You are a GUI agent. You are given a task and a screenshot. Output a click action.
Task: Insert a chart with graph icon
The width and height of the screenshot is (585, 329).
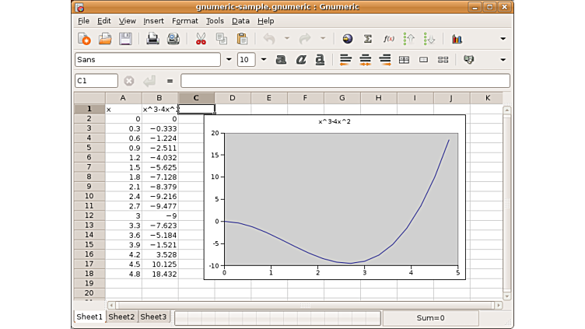457,39
